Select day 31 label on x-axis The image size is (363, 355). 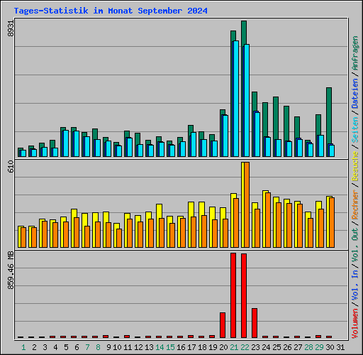click(340, 347)
